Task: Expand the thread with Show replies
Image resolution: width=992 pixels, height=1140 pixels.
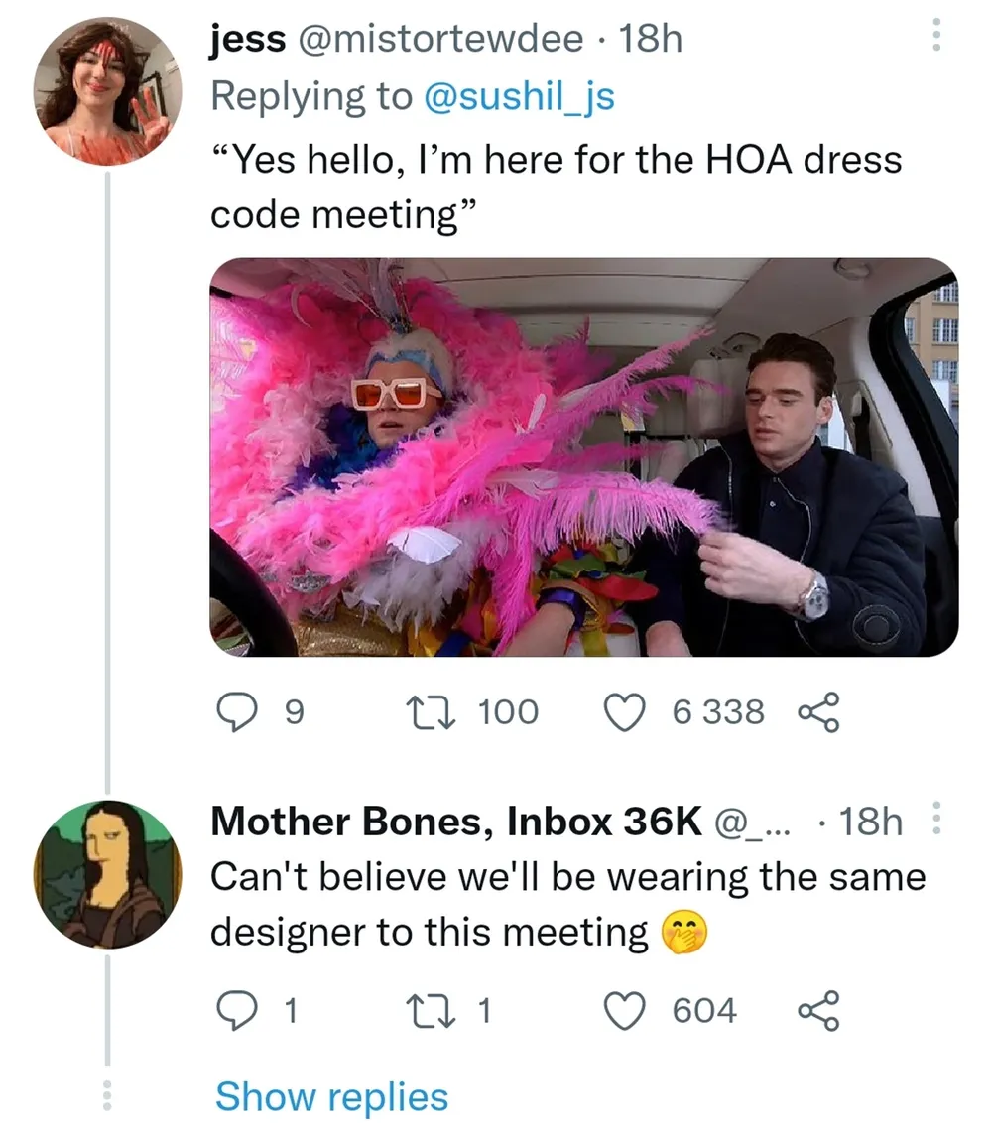Action: [x=331, y=1096]
